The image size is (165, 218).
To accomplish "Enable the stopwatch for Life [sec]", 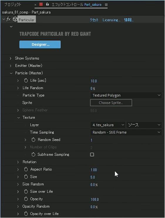I will pyautogui.click(x=26, y=80).
